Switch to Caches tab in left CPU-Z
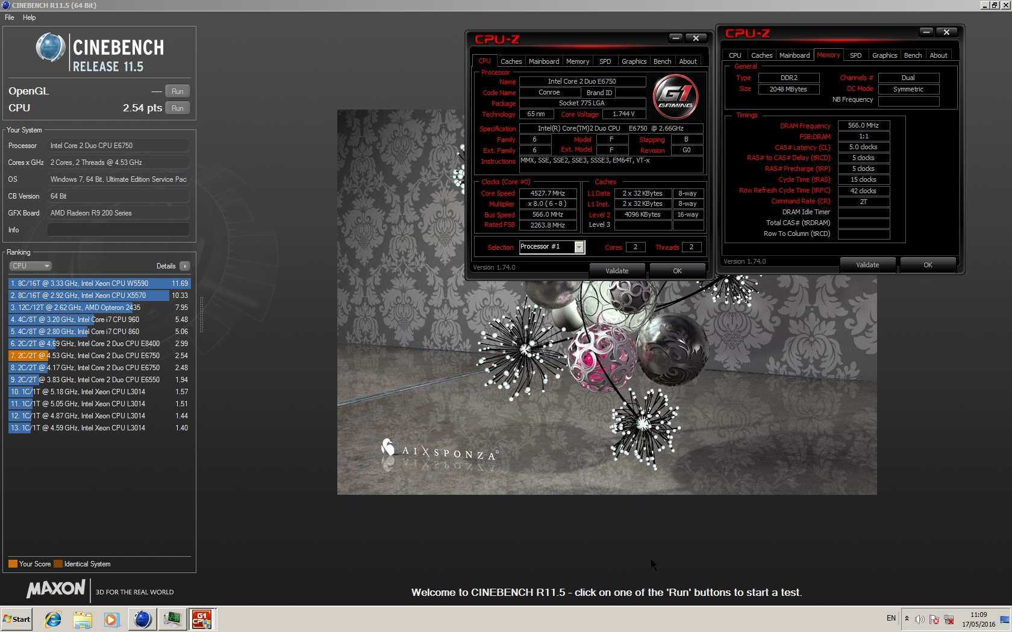Screen dimensions: 1012x632 click(511, 61)
